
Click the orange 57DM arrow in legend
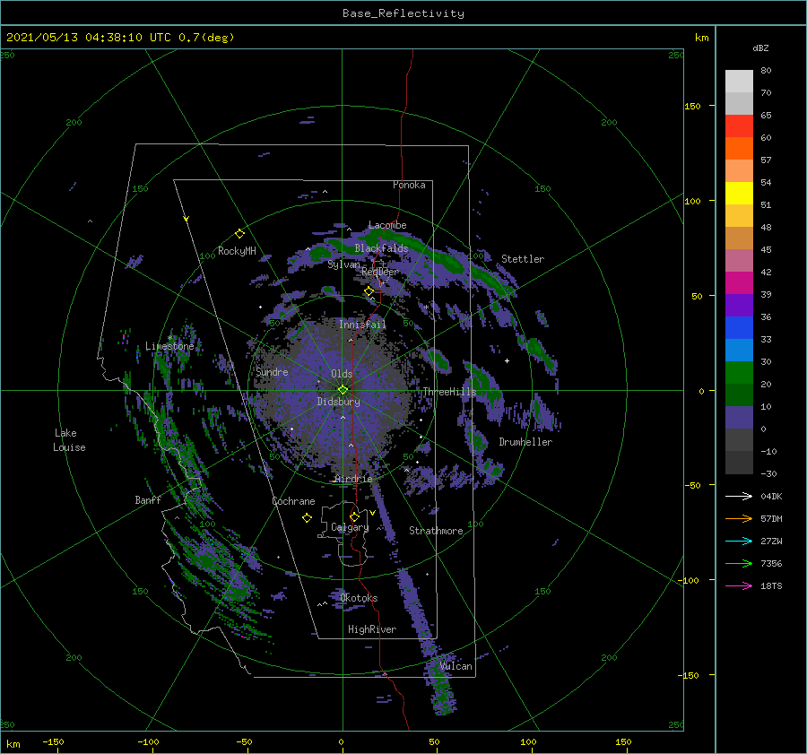coord(739,519)
